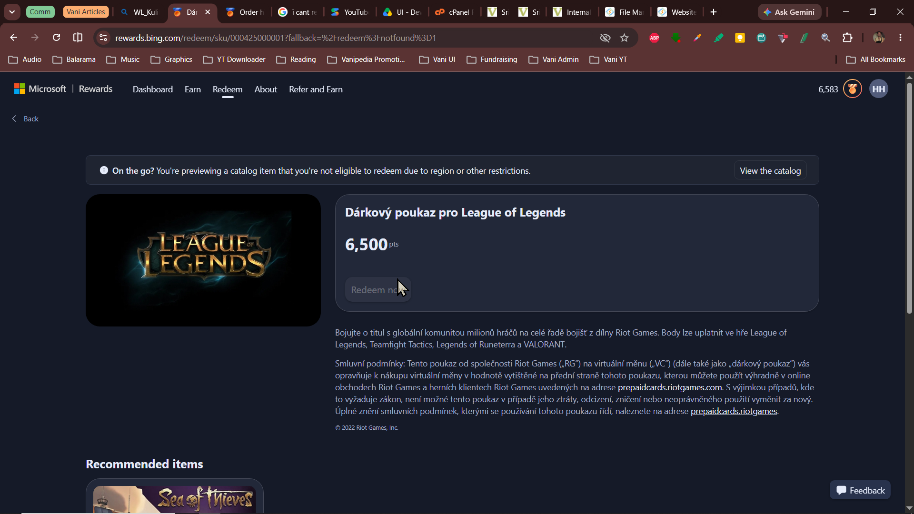Open the YT Downloader bookmarks folder

click(x=234, y=59)
